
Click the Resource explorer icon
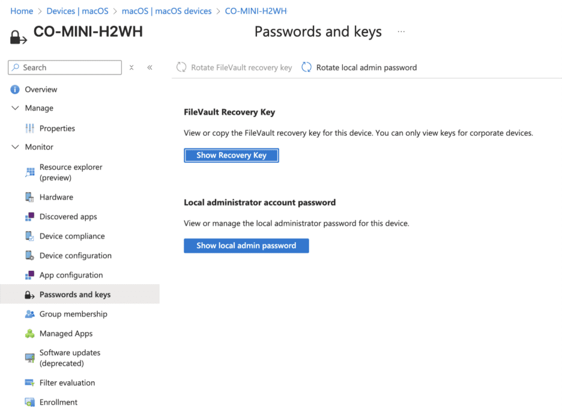click(x=29, y=172)
